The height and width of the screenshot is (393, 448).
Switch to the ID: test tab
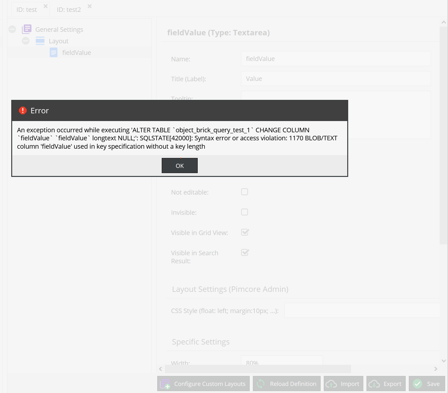click(x=26, y=9)
